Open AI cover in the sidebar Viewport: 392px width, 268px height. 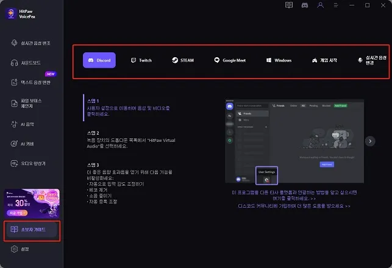[23, 144]
